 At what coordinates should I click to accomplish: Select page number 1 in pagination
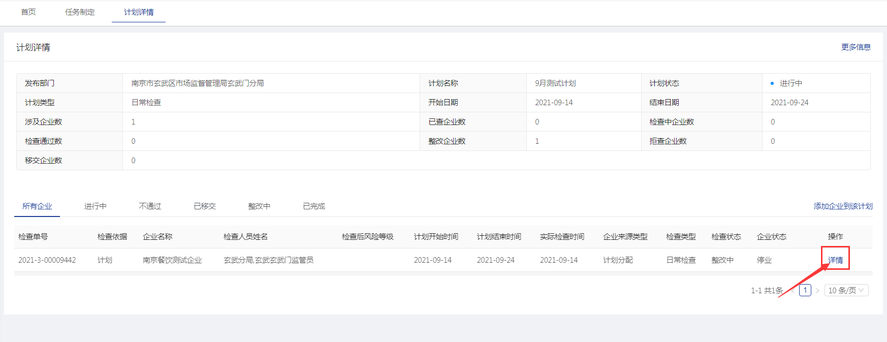tap(805, 290)
